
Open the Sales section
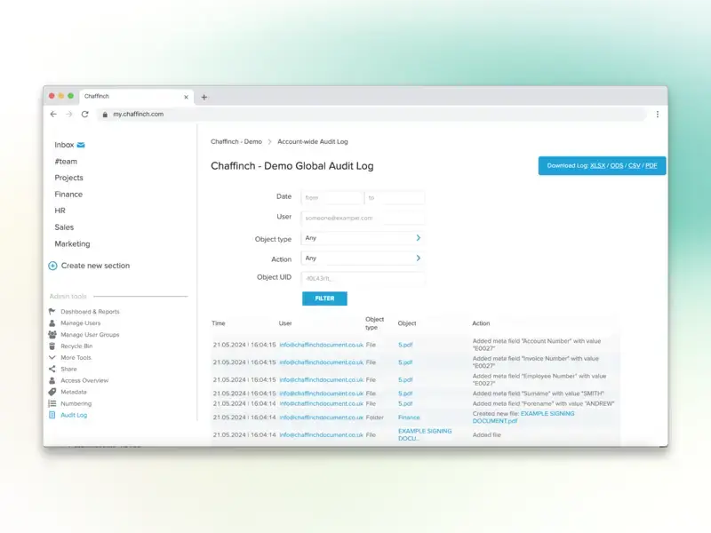[x=64, y=227]
